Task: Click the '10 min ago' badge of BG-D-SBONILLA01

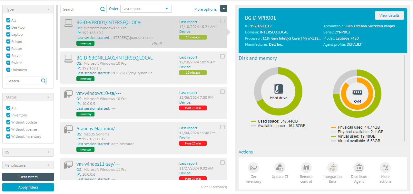Action: (x=193, y=73)
